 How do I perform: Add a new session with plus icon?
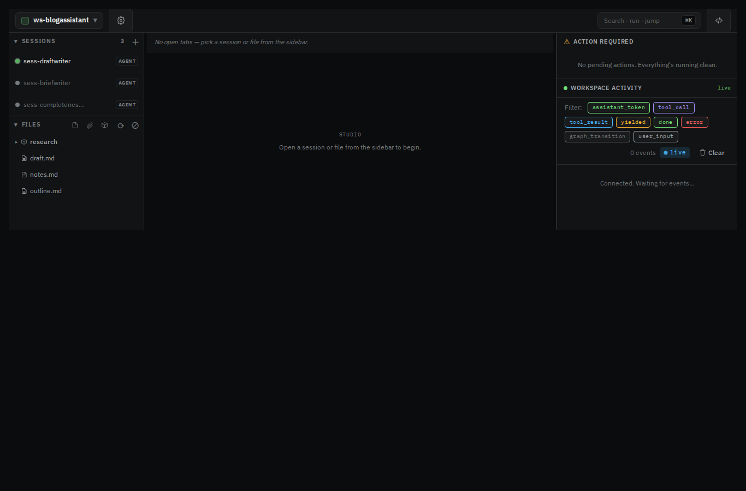tap(135, 42)
